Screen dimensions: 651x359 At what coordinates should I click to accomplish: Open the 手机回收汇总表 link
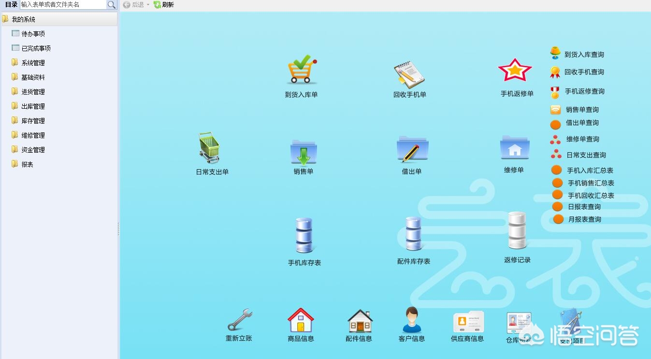click(x=591, y=196)
